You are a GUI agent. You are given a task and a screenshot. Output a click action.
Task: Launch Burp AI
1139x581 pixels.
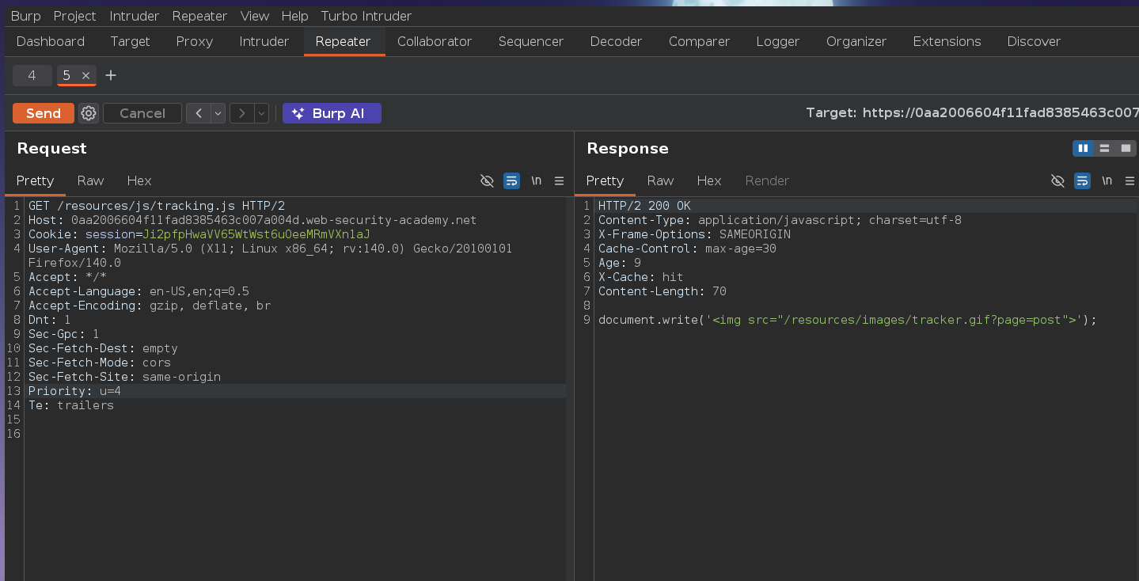click(332, 113)
